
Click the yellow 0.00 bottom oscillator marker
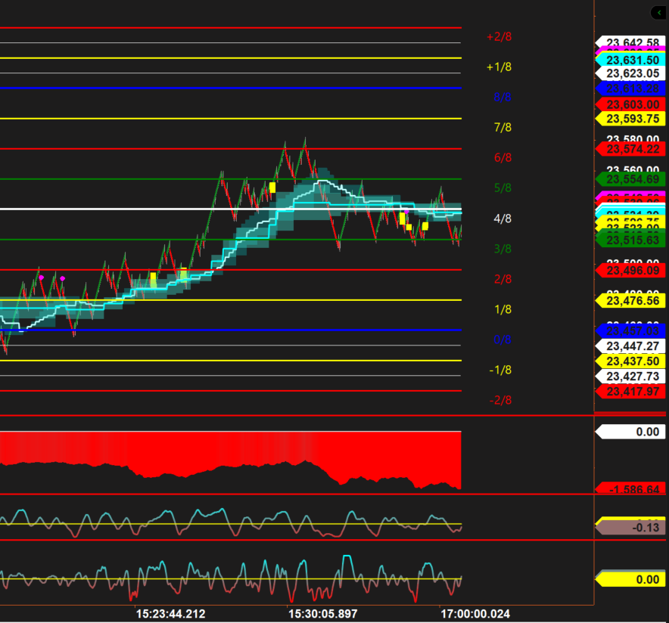[x=630, y=580]
